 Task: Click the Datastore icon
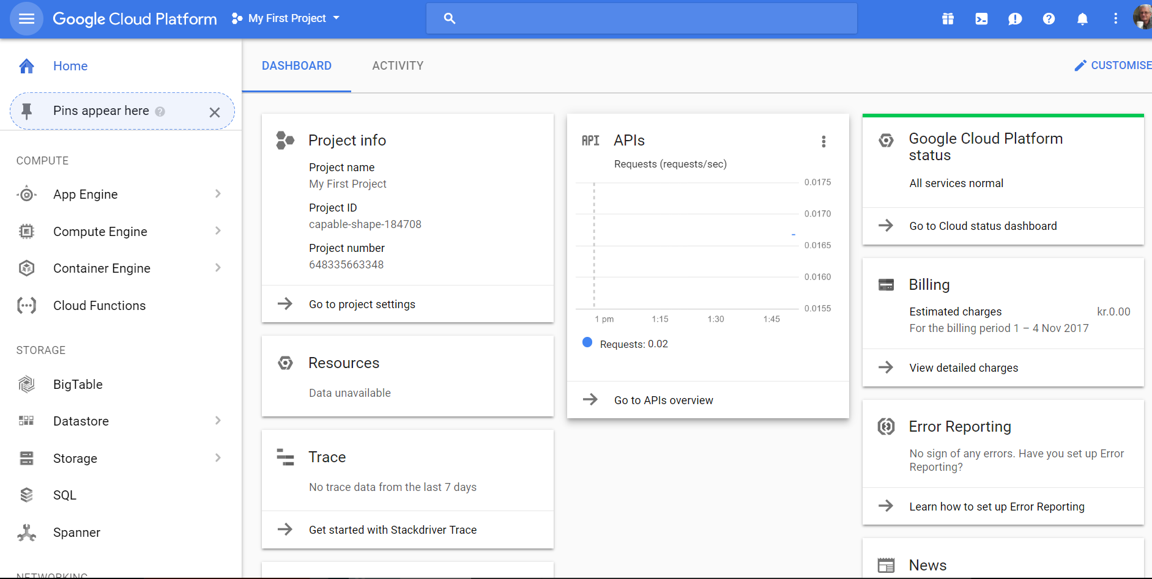click(26, 421)
